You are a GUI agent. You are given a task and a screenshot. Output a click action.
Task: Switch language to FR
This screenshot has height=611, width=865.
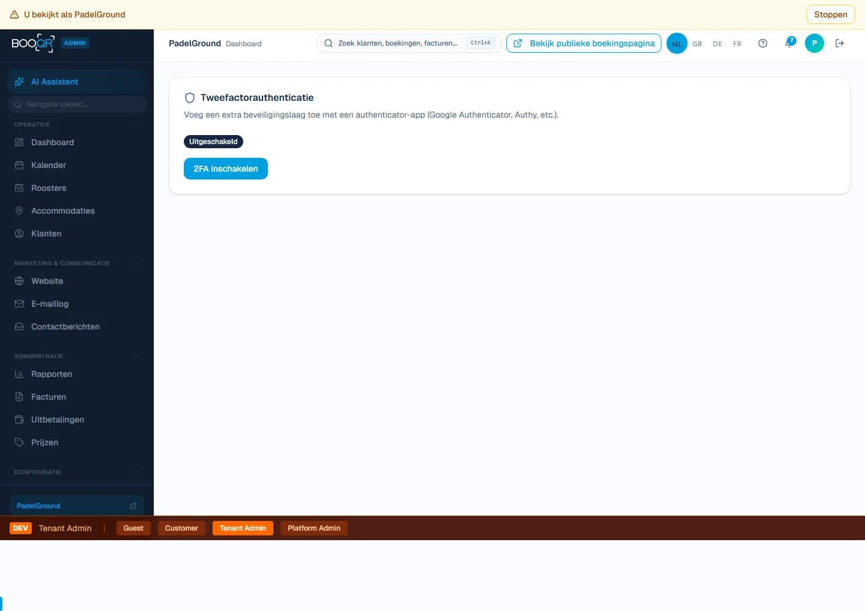click(x=737, y=44)
